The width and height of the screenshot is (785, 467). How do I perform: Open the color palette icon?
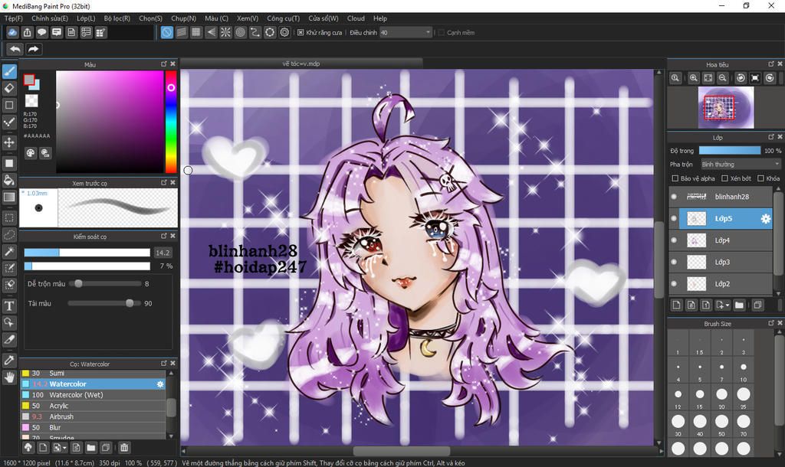coord(31,153)
